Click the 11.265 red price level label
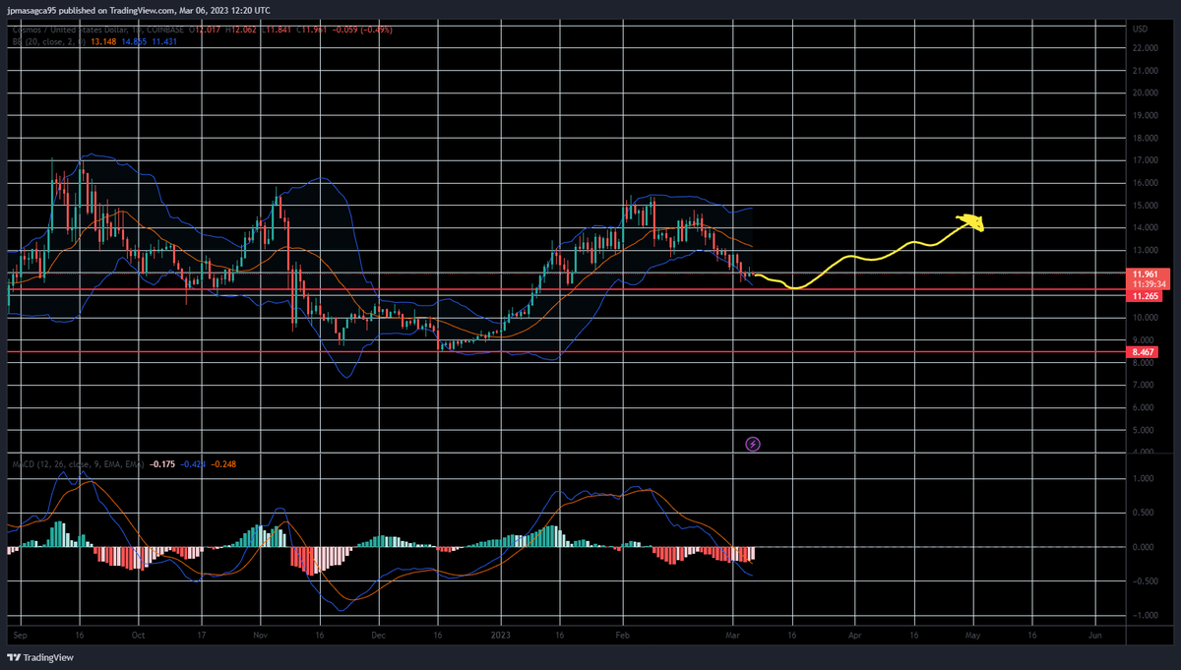 1143,295
